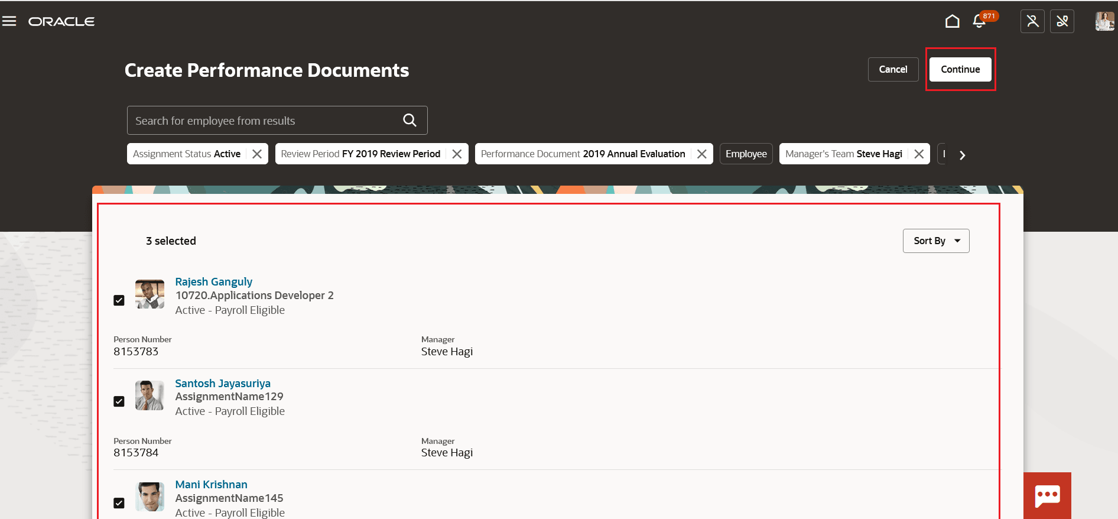Image resolution: width=1118 pixels, height=519 pixels.
Task: Click 10720.Applications Developer 2 text
Action: tap(254, 296)
